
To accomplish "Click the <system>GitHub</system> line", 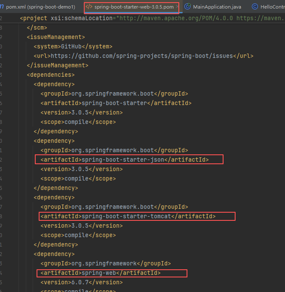I will pos(73,46).
